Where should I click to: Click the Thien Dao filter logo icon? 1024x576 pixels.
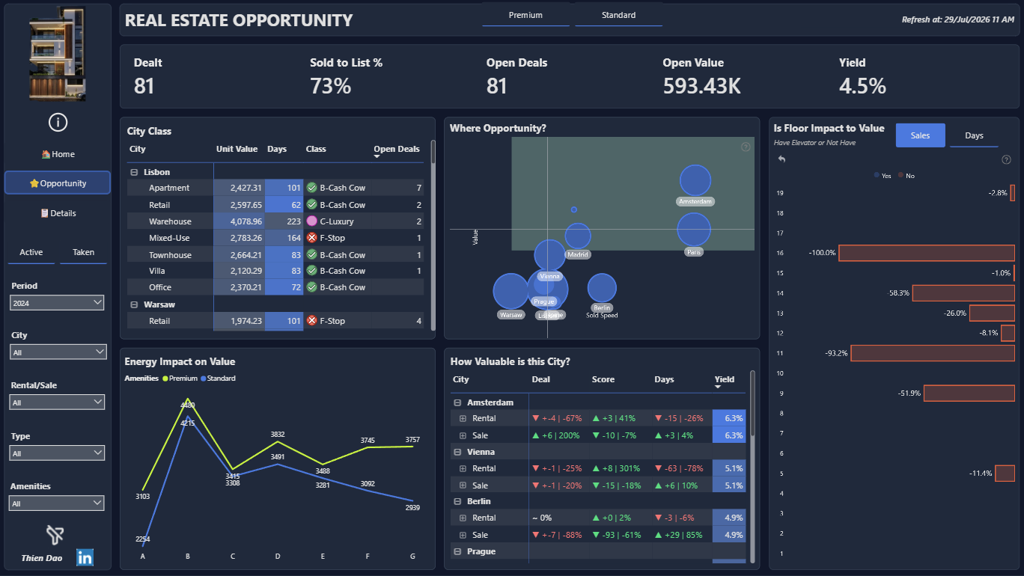pyautogui.click(x=55, y=534)
